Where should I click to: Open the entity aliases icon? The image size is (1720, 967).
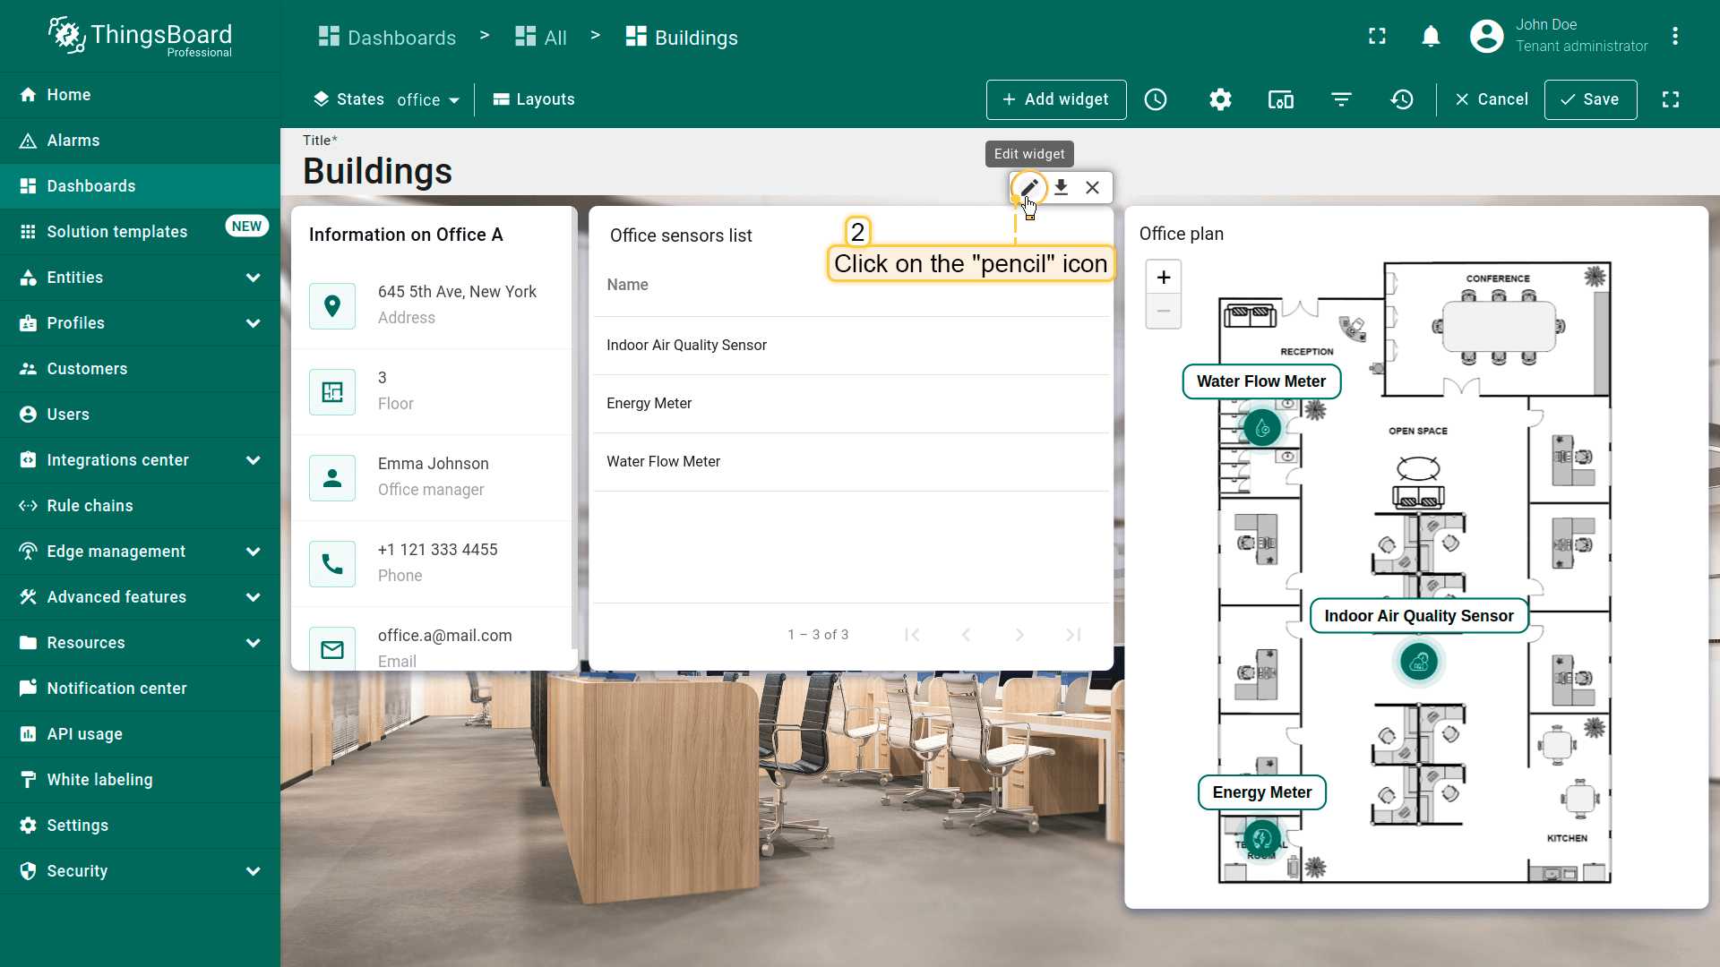(1280, 99)
